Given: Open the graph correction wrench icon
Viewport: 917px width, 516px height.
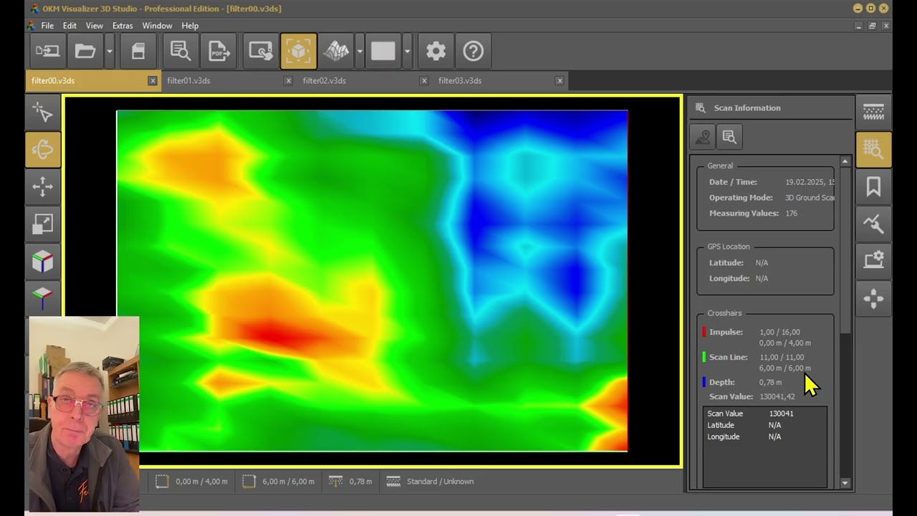Looking at the screenshot, I should (x=873, y=224).
